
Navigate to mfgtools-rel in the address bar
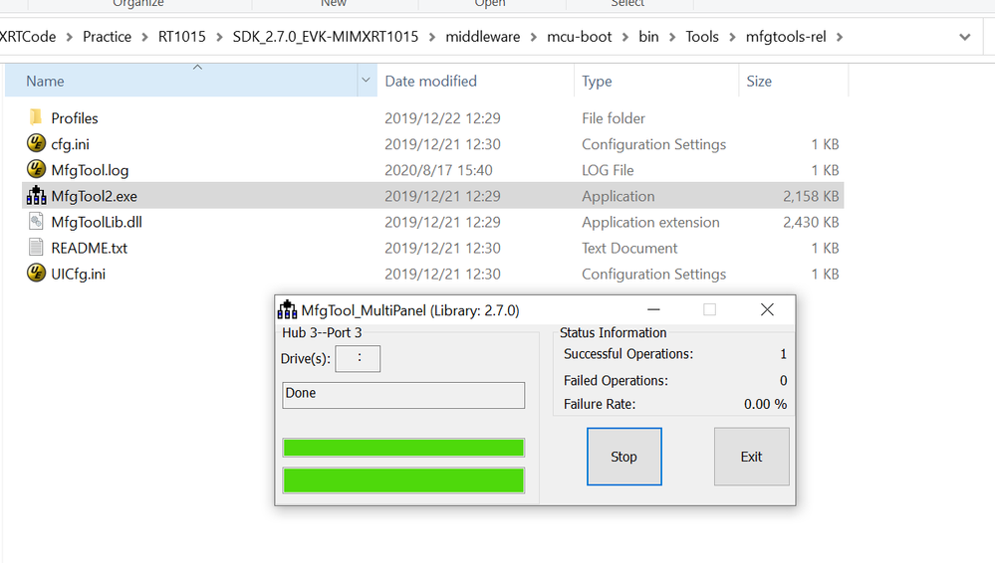click(786, 37)
